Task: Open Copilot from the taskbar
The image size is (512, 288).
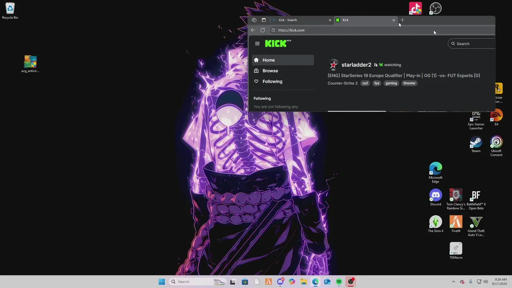Action: click(292, 282)
